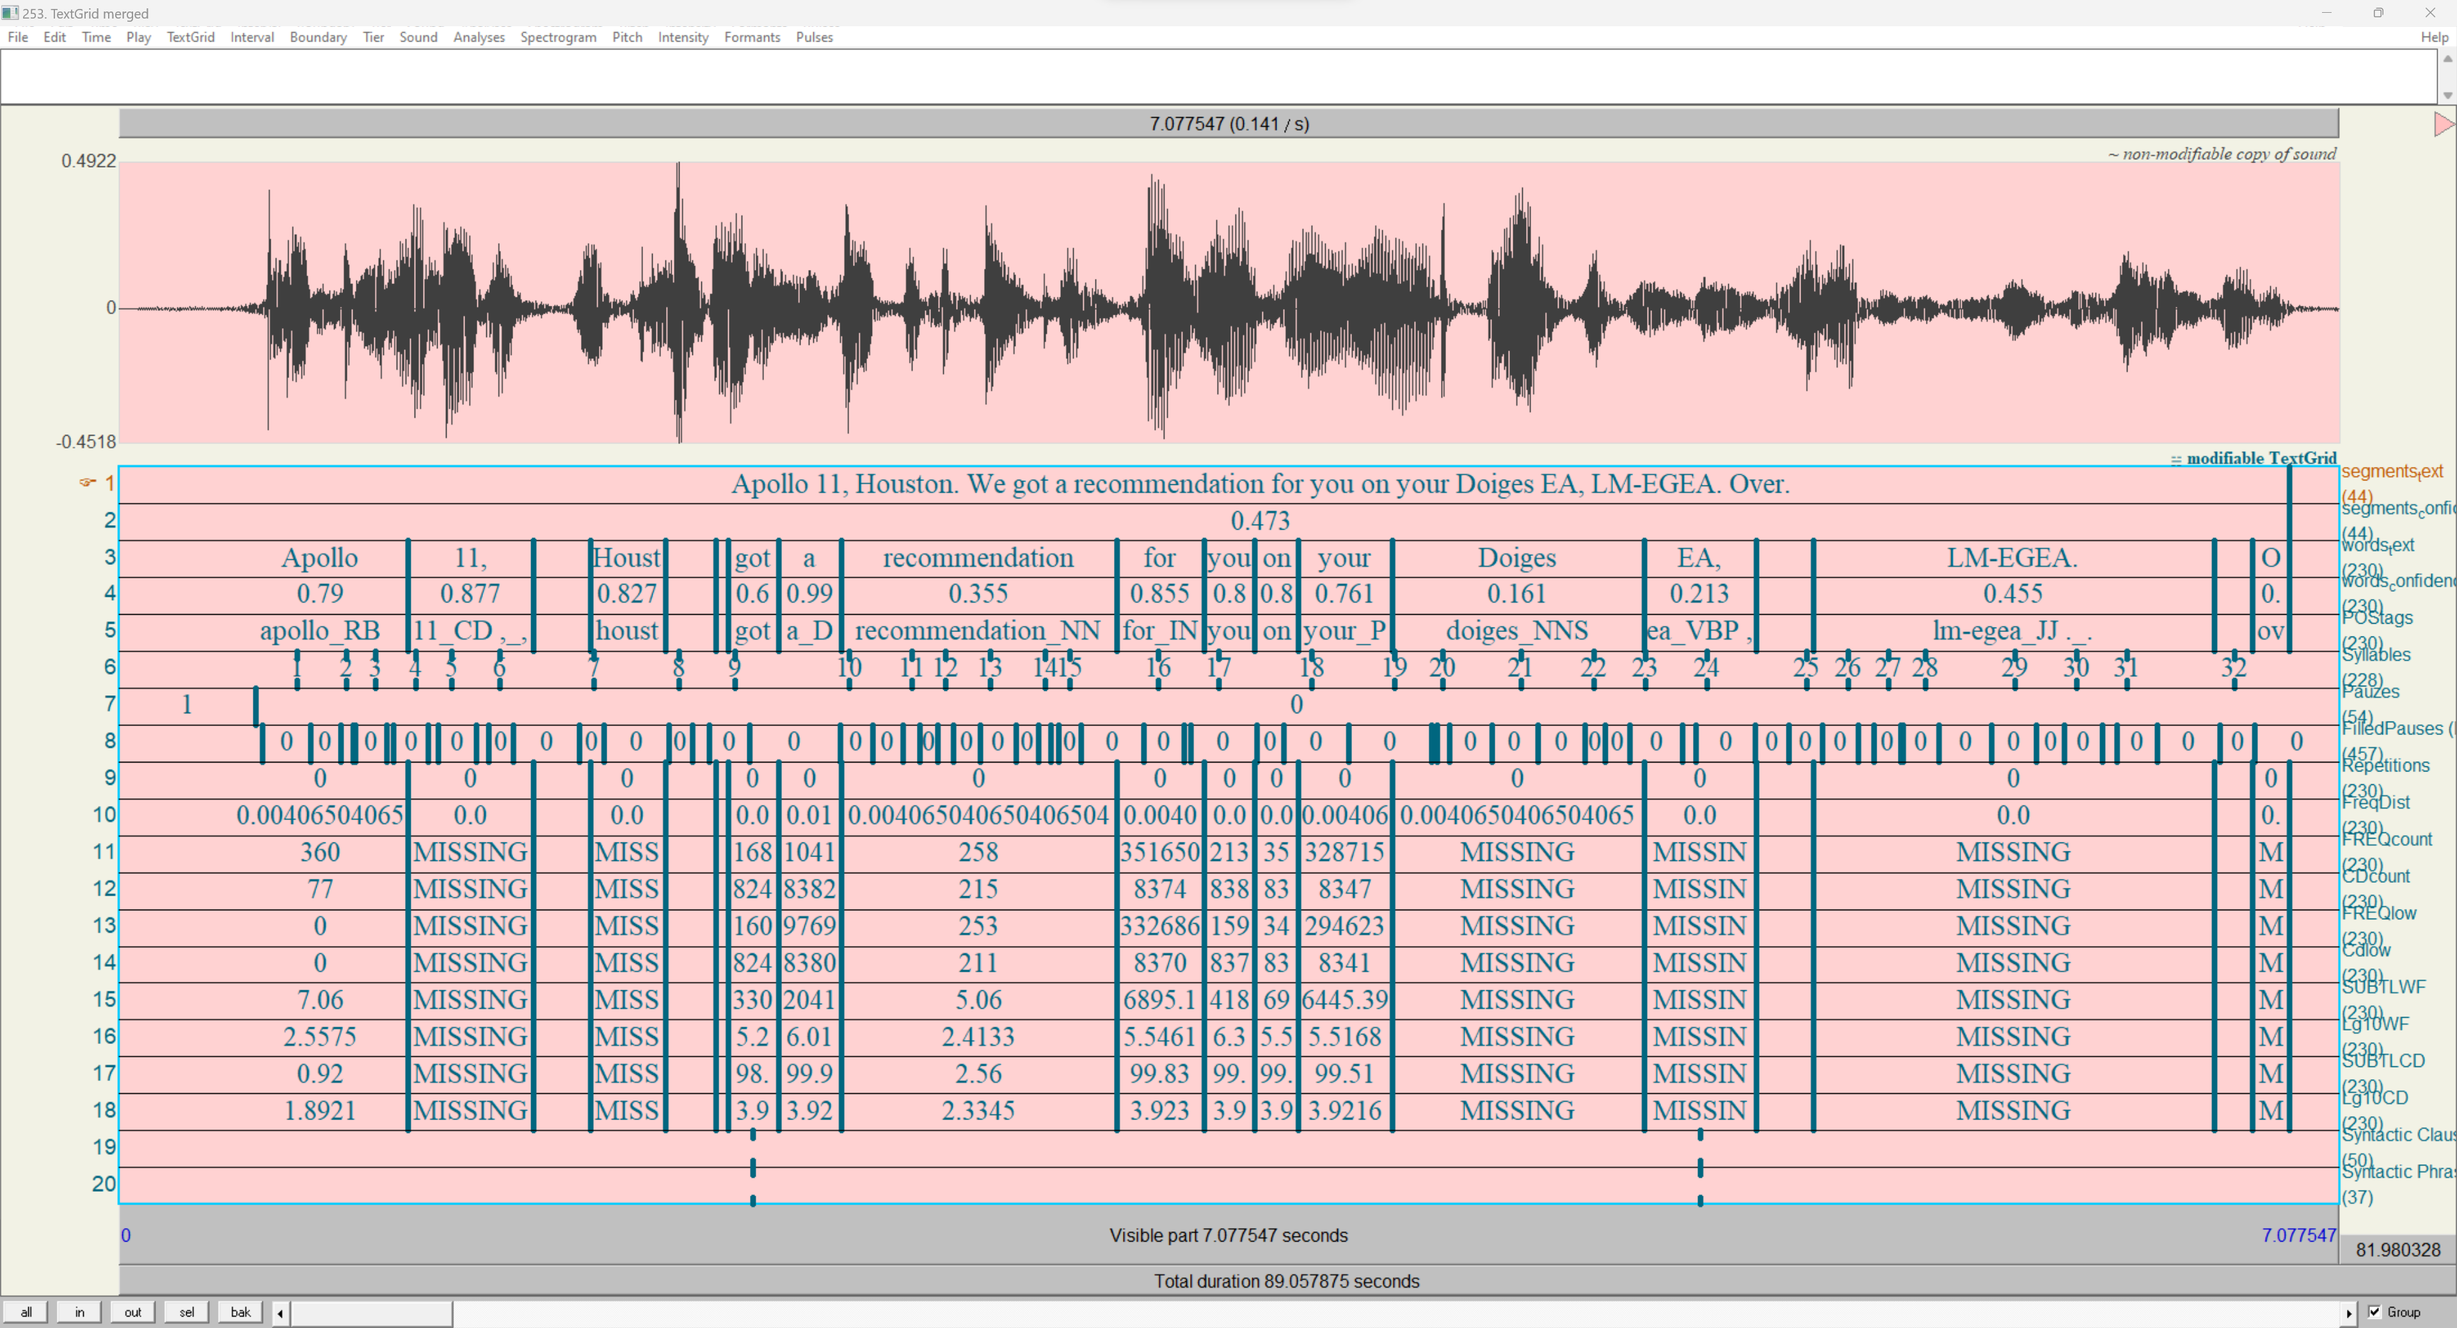
Task: Click the horizontal scrollbar right arrow
Action: click(x=2348, y=1314)
